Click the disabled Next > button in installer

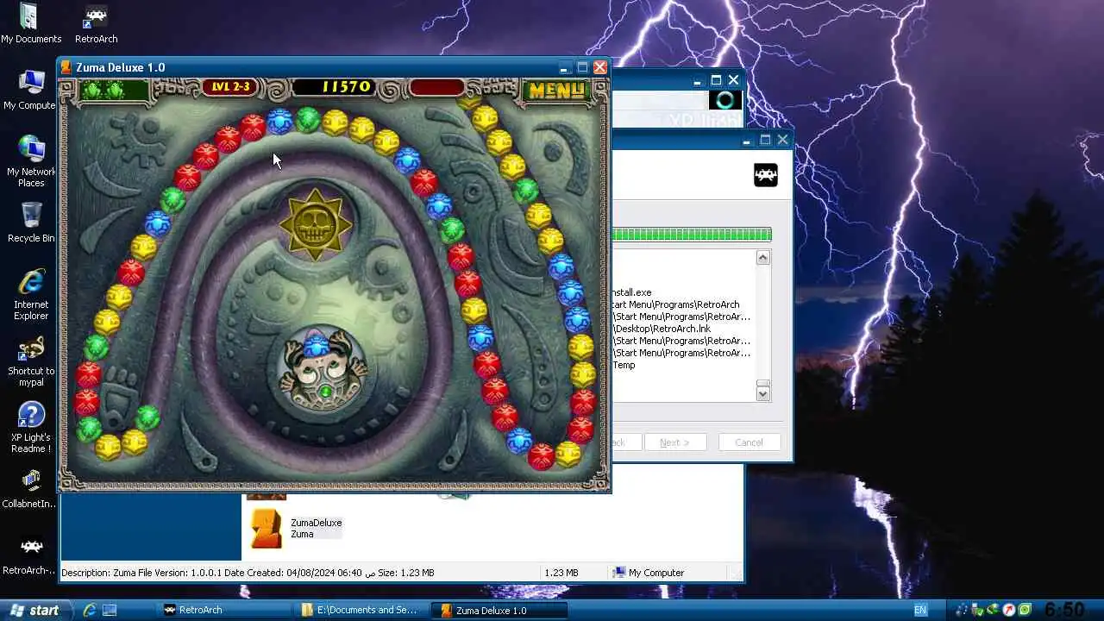tap(674, 442)
